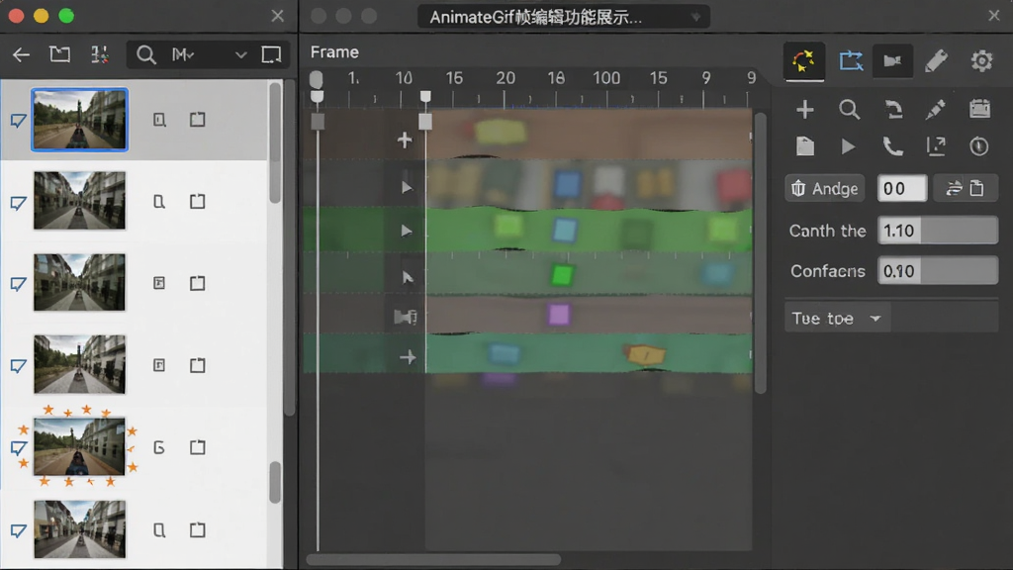Image resolution: width=1013 pixels, height=570 pixels.
Task: Select the star-bordered frame thumbnail
Action: [79, 446]
